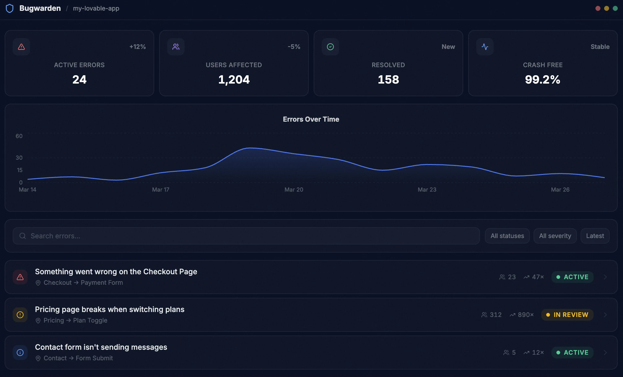Viewport: 623px width, 377px height.
Task: Click the Bugwarden shield logo icon
Action: coord(10,8)
